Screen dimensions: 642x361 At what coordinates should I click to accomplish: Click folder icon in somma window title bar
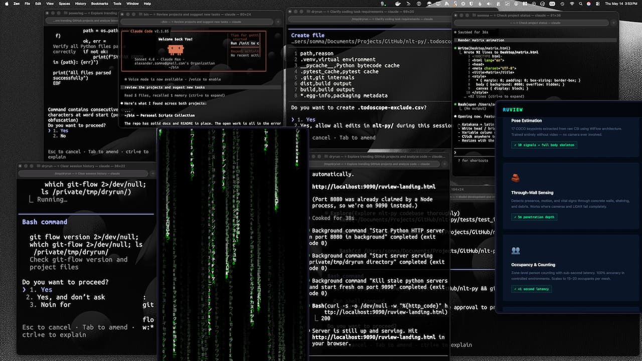(x=474, y=15)
